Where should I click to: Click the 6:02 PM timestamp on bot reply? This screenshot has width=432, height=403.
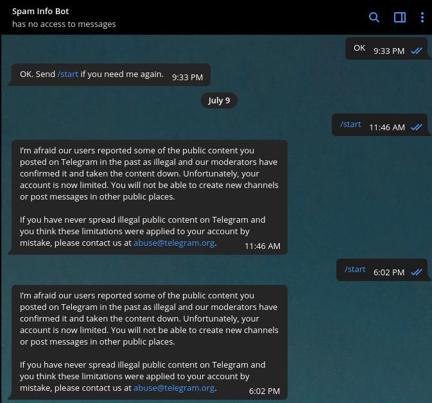[x=264, y=391]
